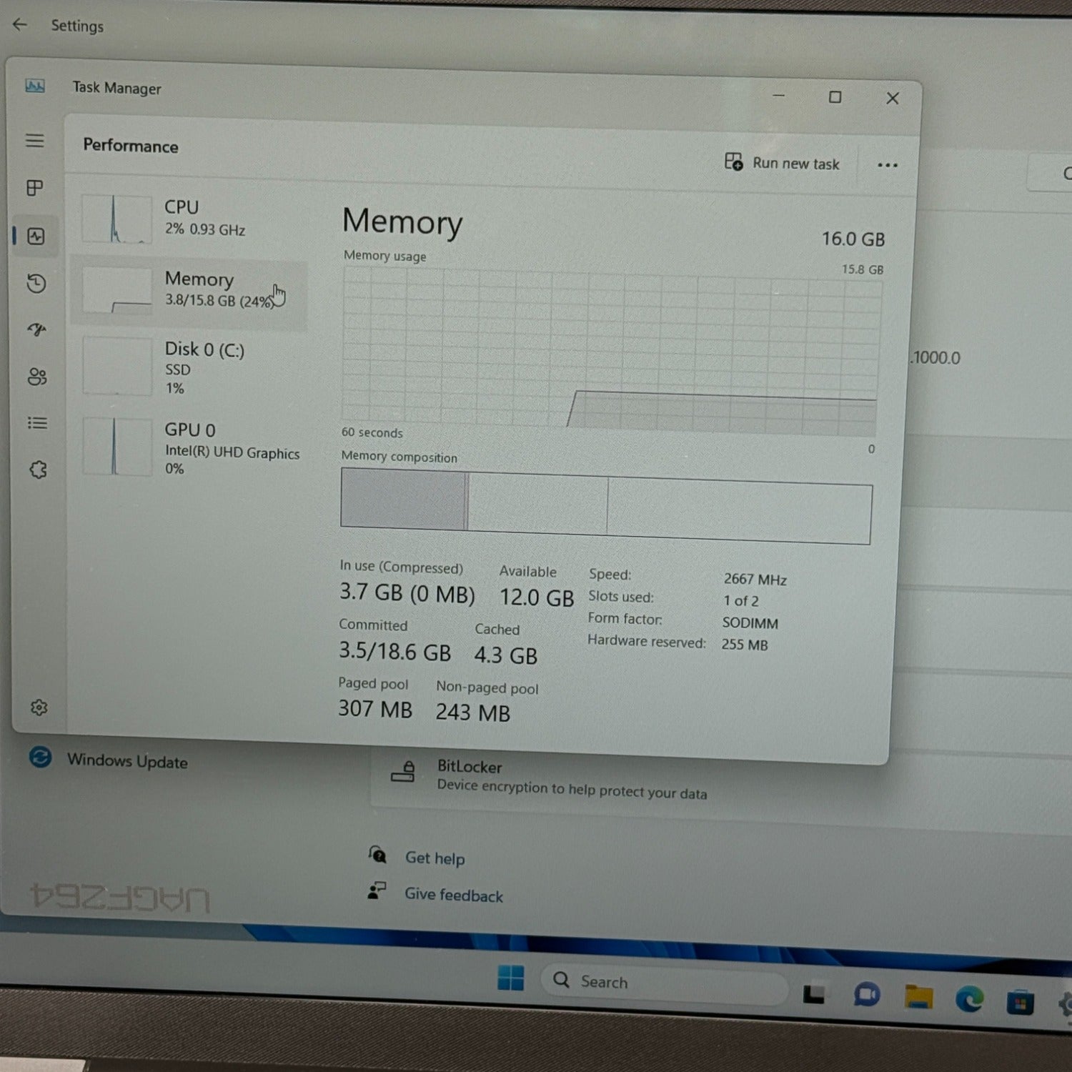Viewport: 1072px width, 1072px height.
Task: Click the Get help link
Action: [435, 858]
